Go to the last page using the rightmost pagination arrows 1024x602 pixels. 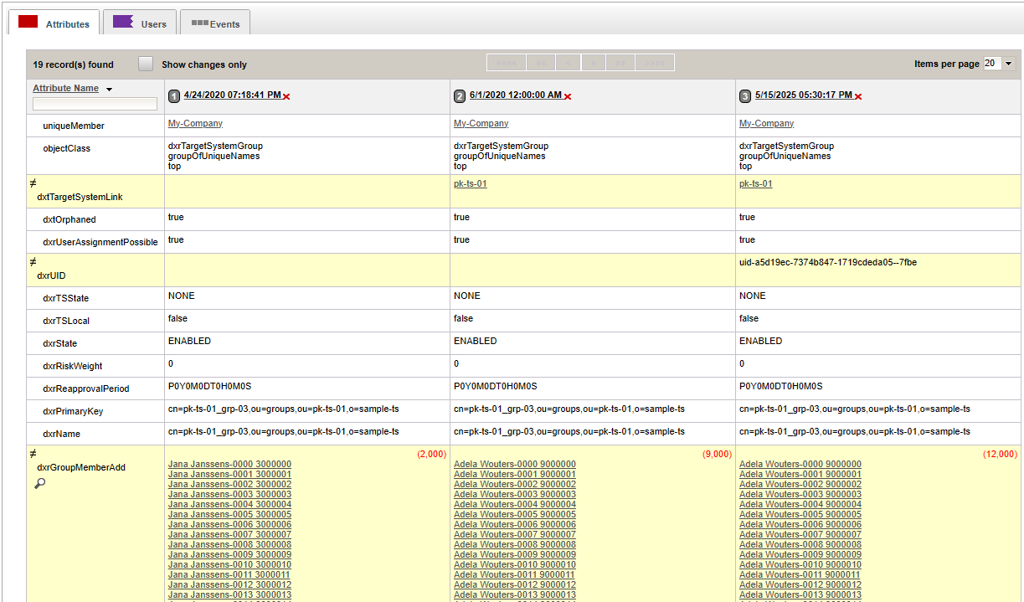pos(654,62)
